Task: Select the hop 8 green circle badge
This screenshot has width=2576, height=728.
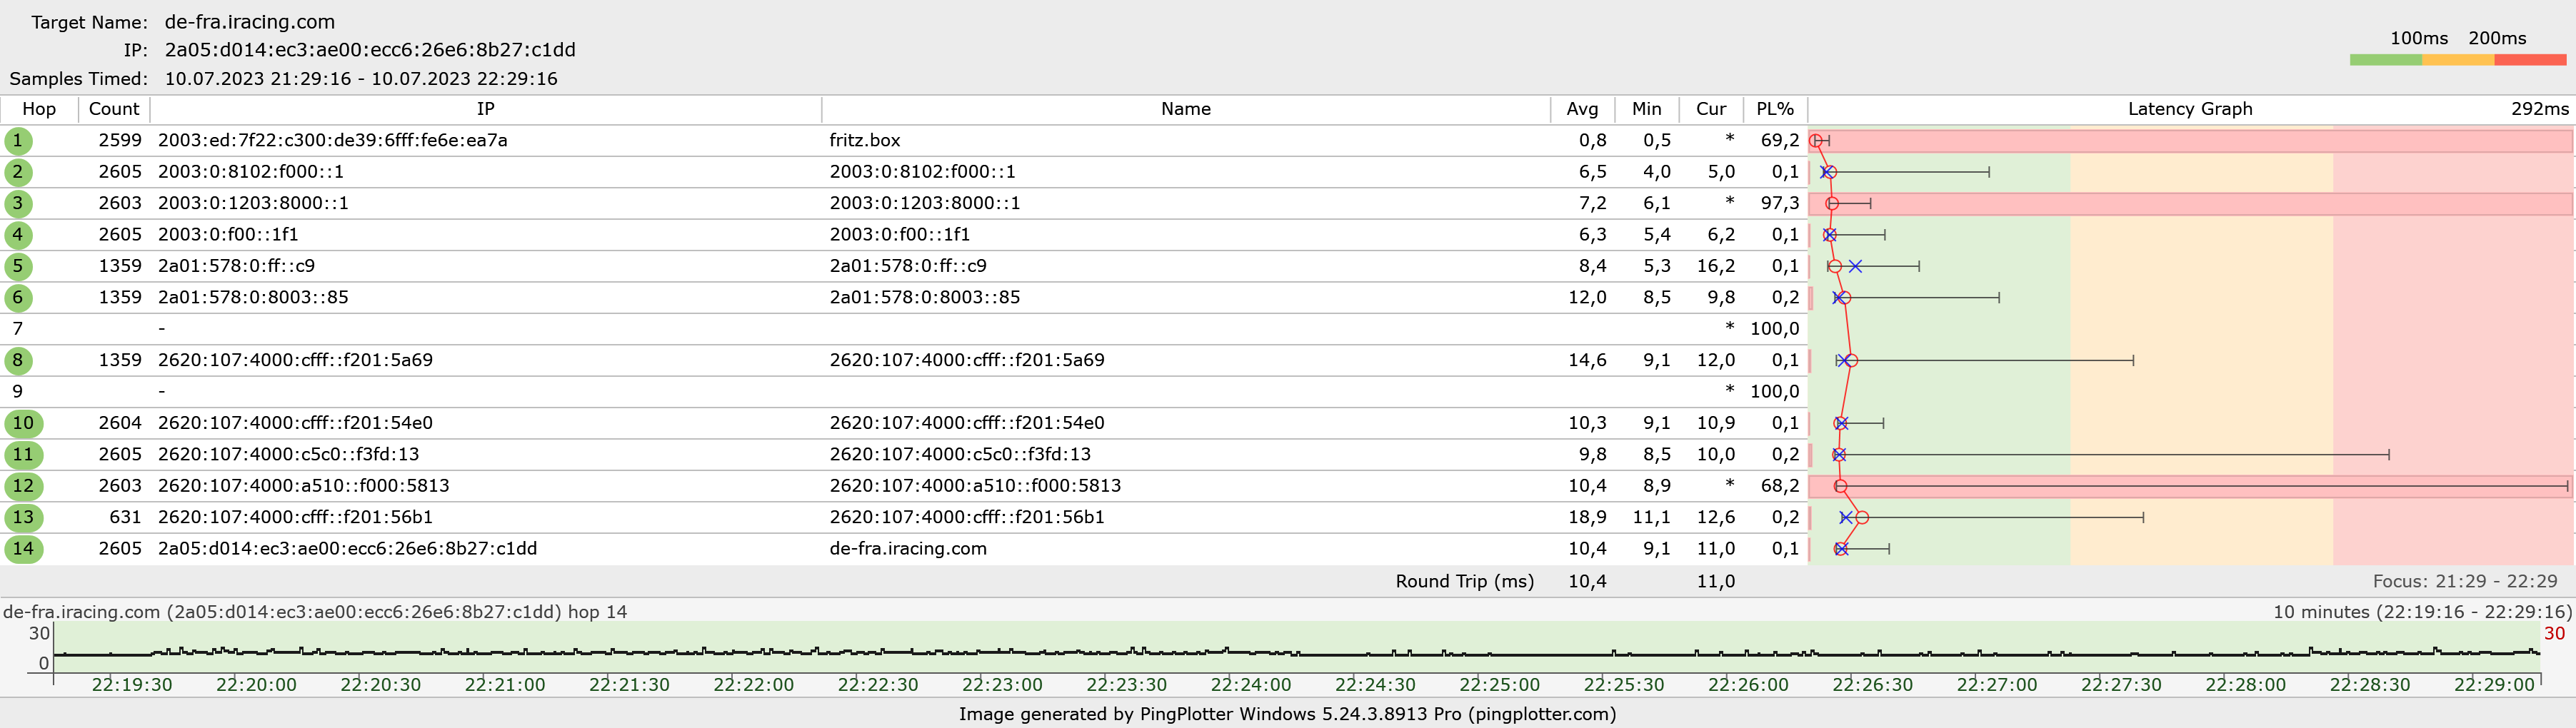Action: [x=17, y=360]
